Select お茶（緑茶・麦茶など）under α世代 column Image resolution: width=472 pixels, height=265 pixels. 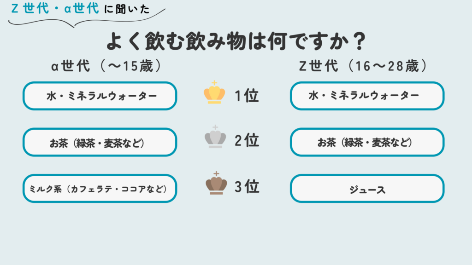(100, 142)
